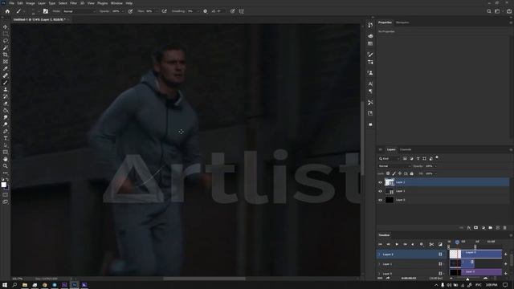Click the foreground color swatch
Screen dimensions: 514x289
[x=3, y=185]
